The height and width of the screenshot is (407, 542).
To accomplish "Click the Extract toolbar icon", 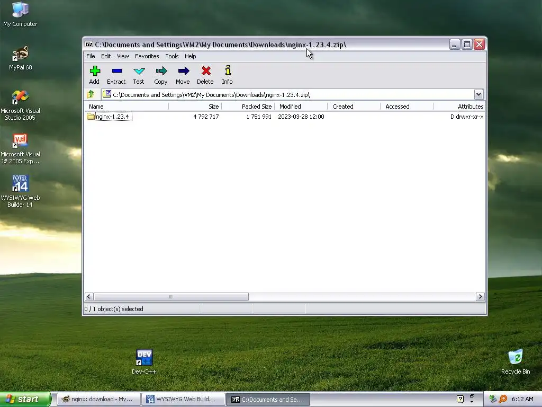I will [x=117, y=72].
